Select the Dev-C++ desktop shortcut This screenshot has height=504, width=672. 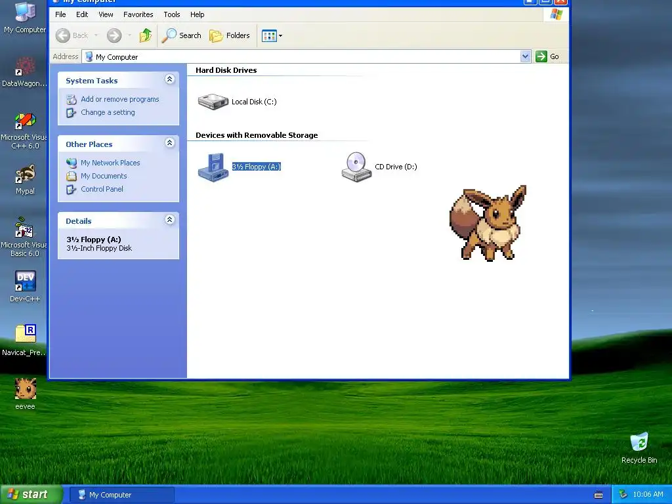coord(25,286)
